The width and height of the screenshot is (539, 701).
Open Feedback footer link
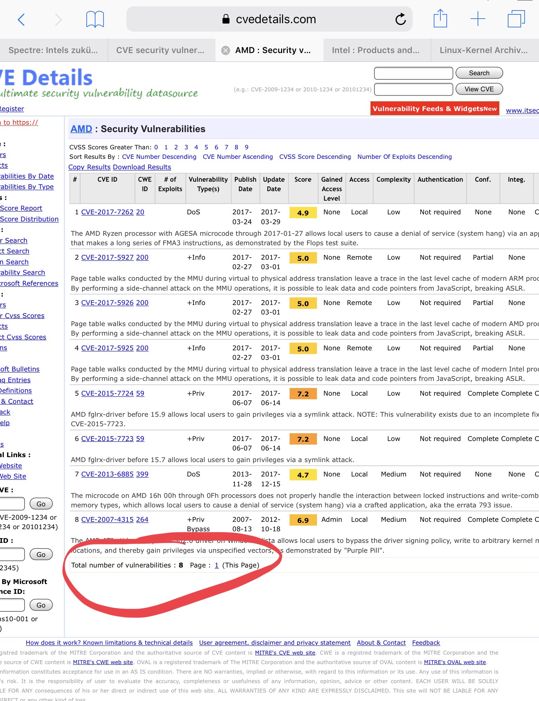pos(426,643)
